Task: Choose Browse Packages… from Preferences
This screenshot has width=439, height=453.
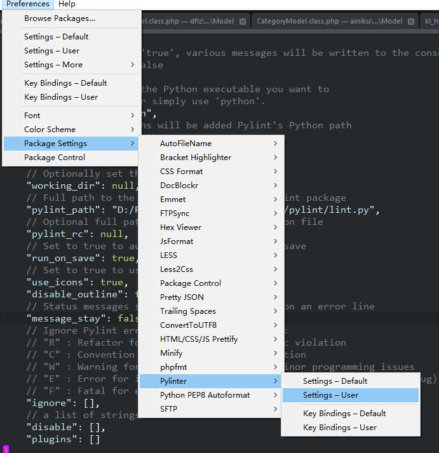Action: 60,18
